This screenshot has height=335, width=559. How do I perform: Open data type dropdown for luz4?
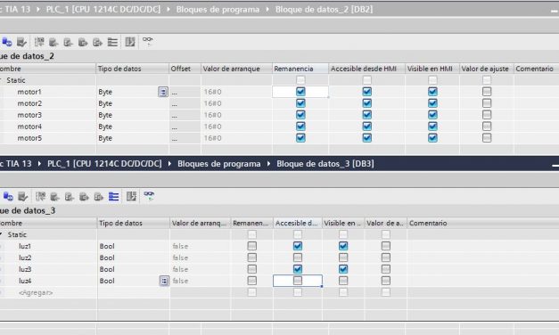tap(164, 281)
